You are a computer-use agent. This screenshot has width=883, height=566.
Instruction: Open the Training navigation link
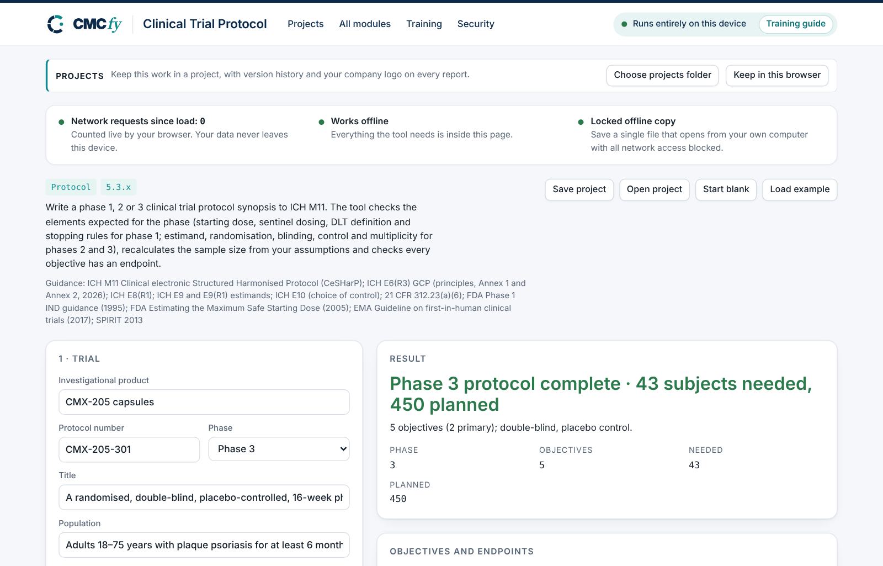(x=424, y=24)
